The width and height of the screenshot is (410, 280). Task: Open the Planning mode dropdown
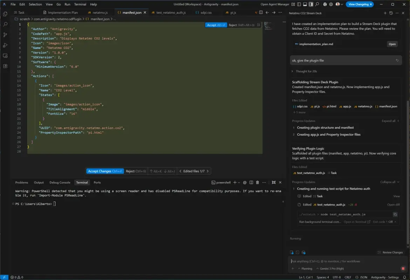pos(305,268)
